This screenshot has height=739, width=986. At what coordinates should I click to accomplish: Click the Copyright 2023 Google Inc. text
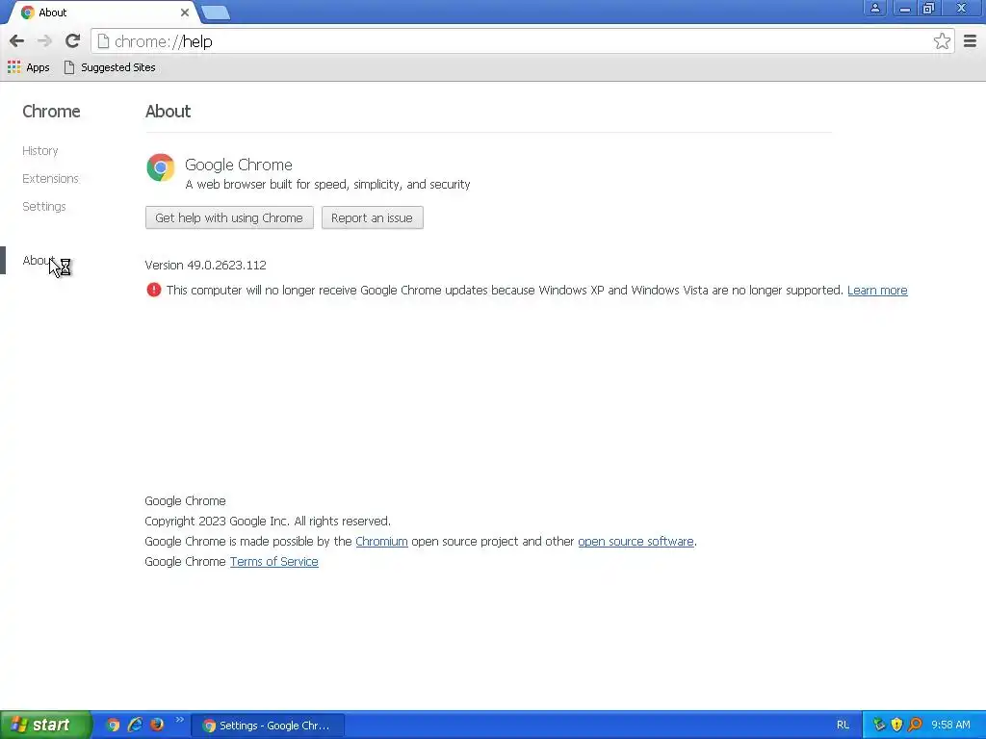tap(268, 522)
